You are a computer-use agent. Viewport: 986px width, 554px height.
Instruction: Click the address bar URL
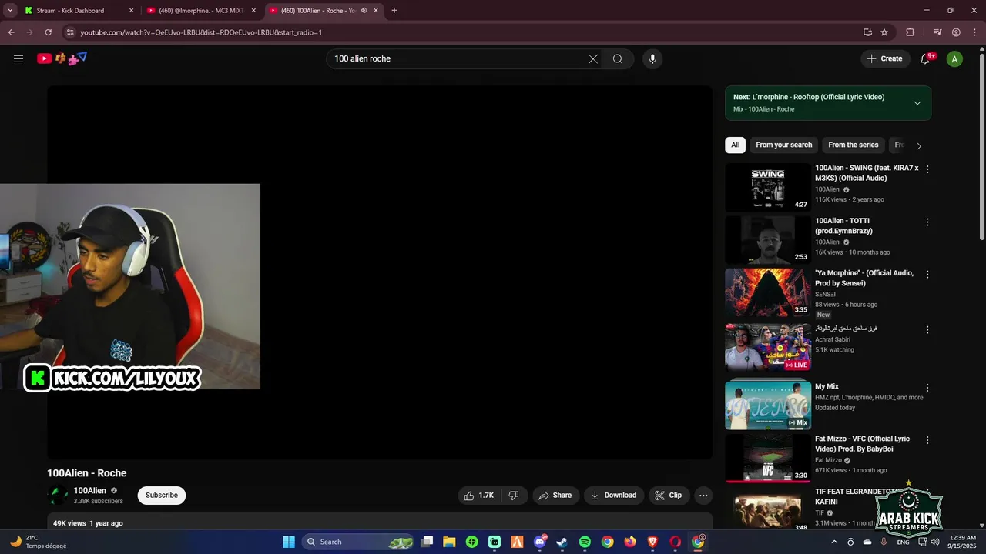(201, 32)
